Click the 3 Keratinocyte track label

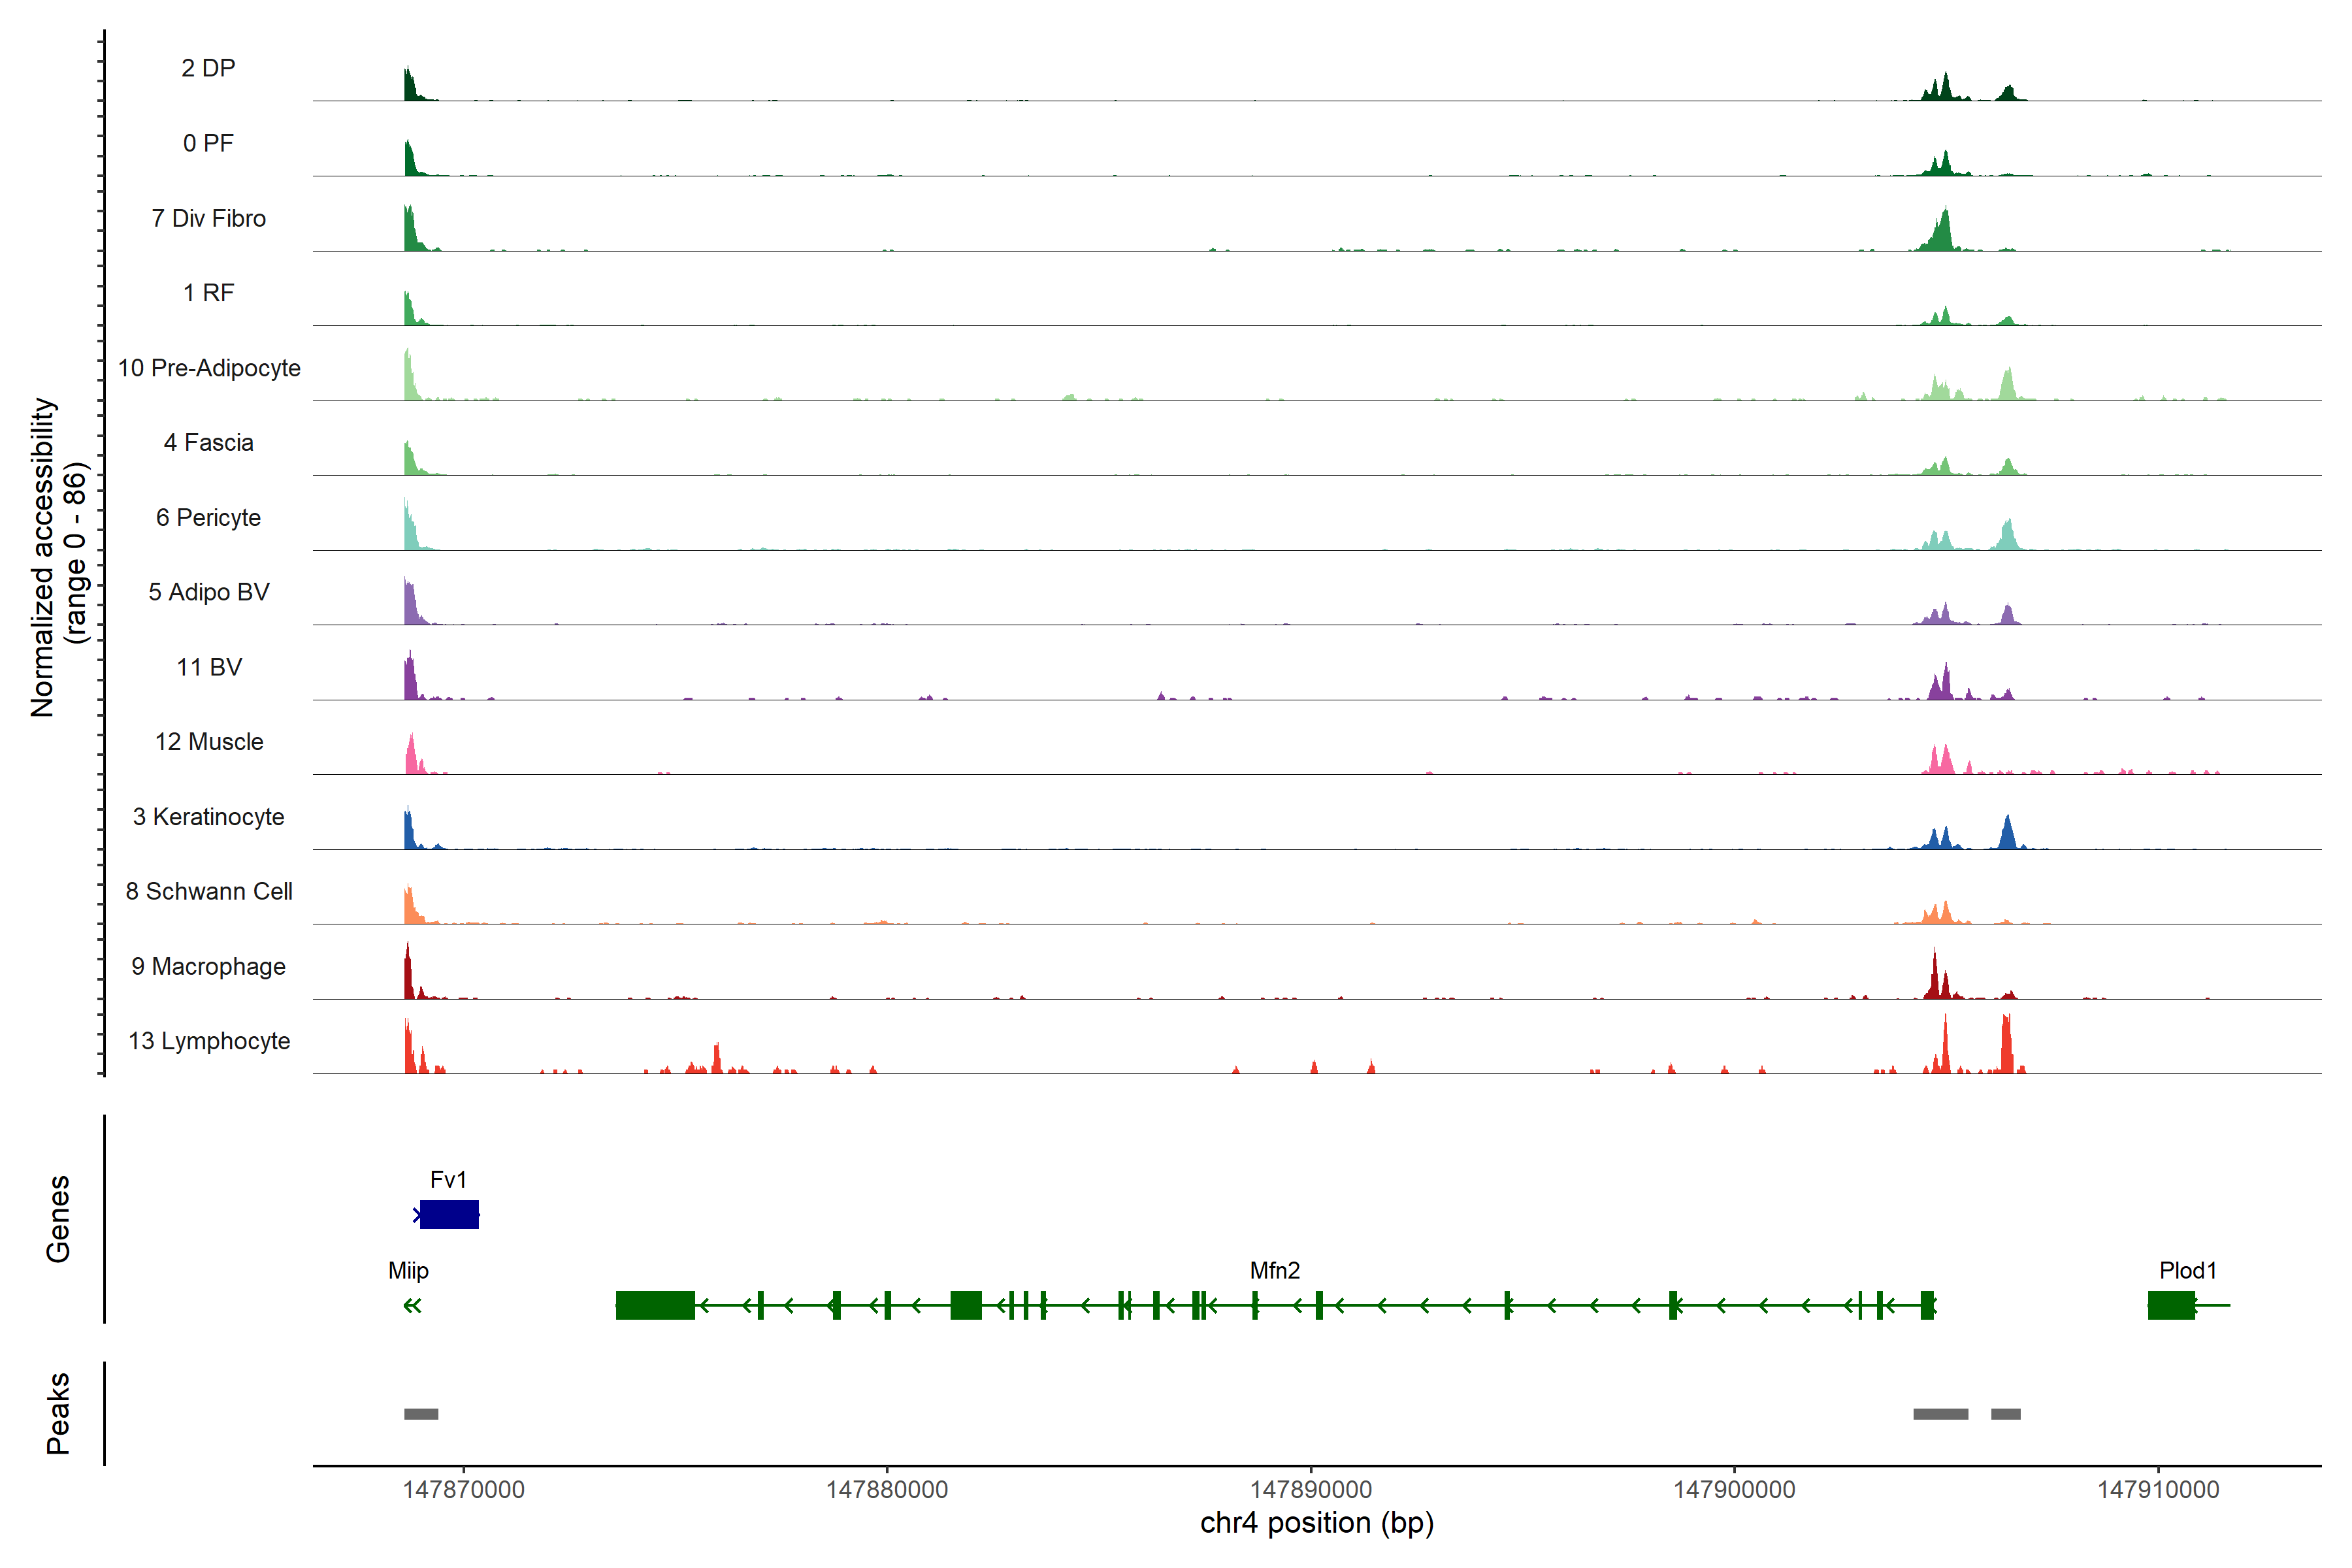209,817
